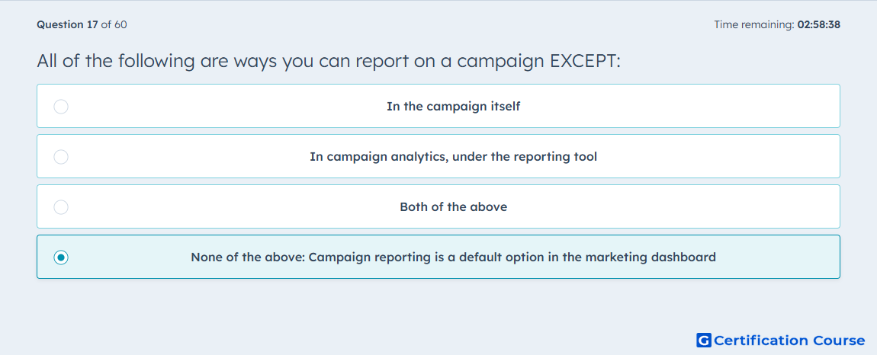Click the 02:58:38 countdown timer
Screen dimensions: 877x355
pos(819,24)
